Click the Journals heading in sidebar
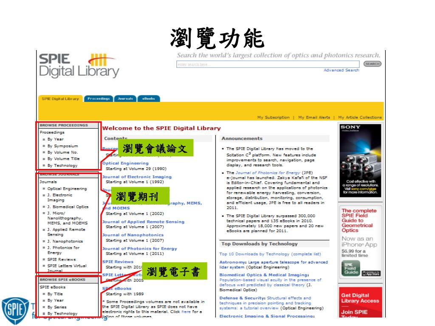Viewport: 435px width, 326px height. [x=48, y=182]
